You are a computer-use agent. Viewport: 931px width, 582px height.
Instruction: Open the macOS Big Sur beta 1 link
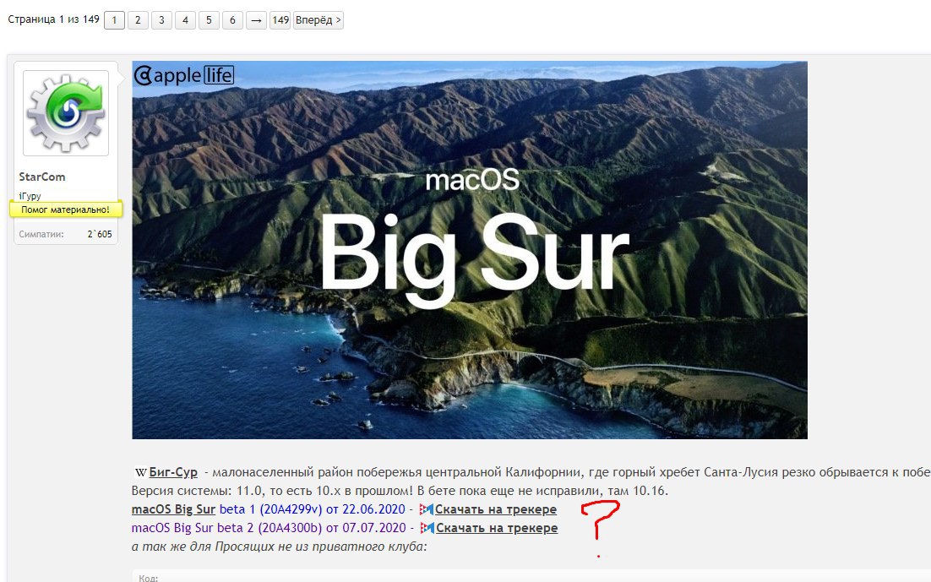(x=173, y=509)
